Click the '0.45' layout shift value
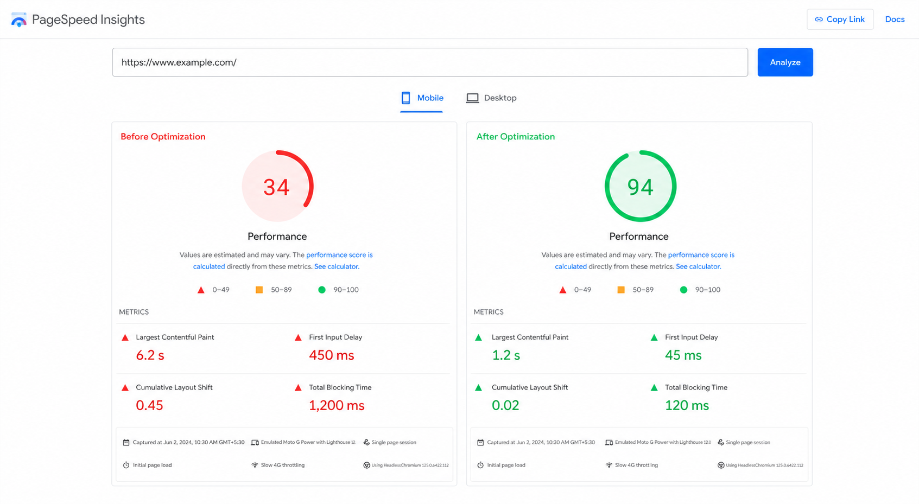The height and width of the screenshot is (504, 919). (149, 406)
